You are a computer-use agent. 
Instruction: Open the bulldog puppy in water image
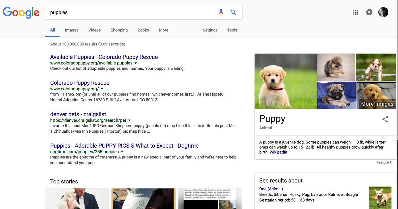tap(376, 67)
